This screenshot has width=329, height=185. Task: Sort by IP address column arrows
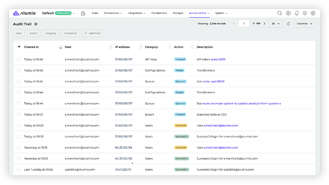pos(141,47)
